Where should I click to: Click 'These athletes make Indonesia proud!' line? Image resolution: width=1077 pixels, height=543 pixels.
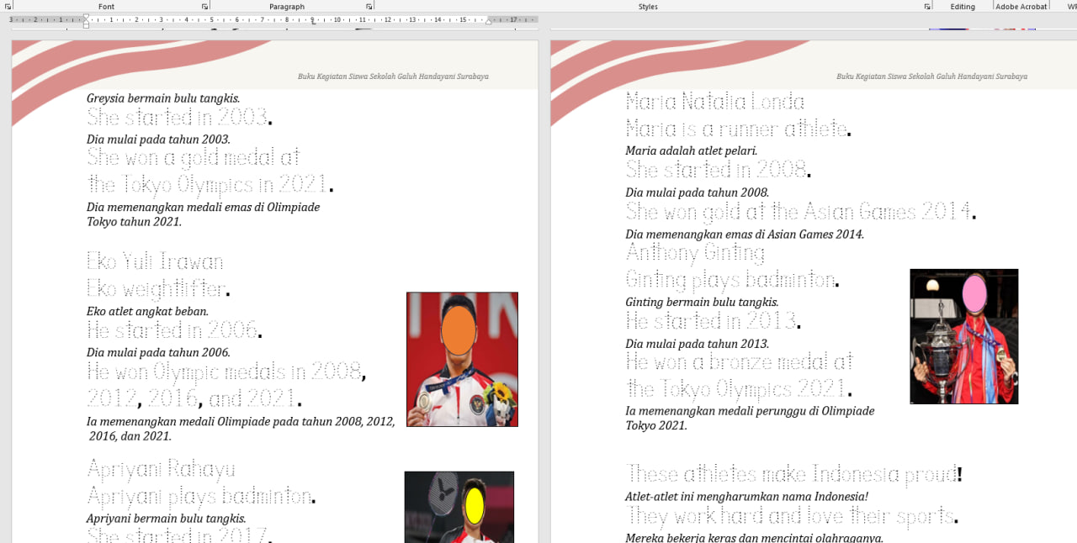click(x=793, y=474)
